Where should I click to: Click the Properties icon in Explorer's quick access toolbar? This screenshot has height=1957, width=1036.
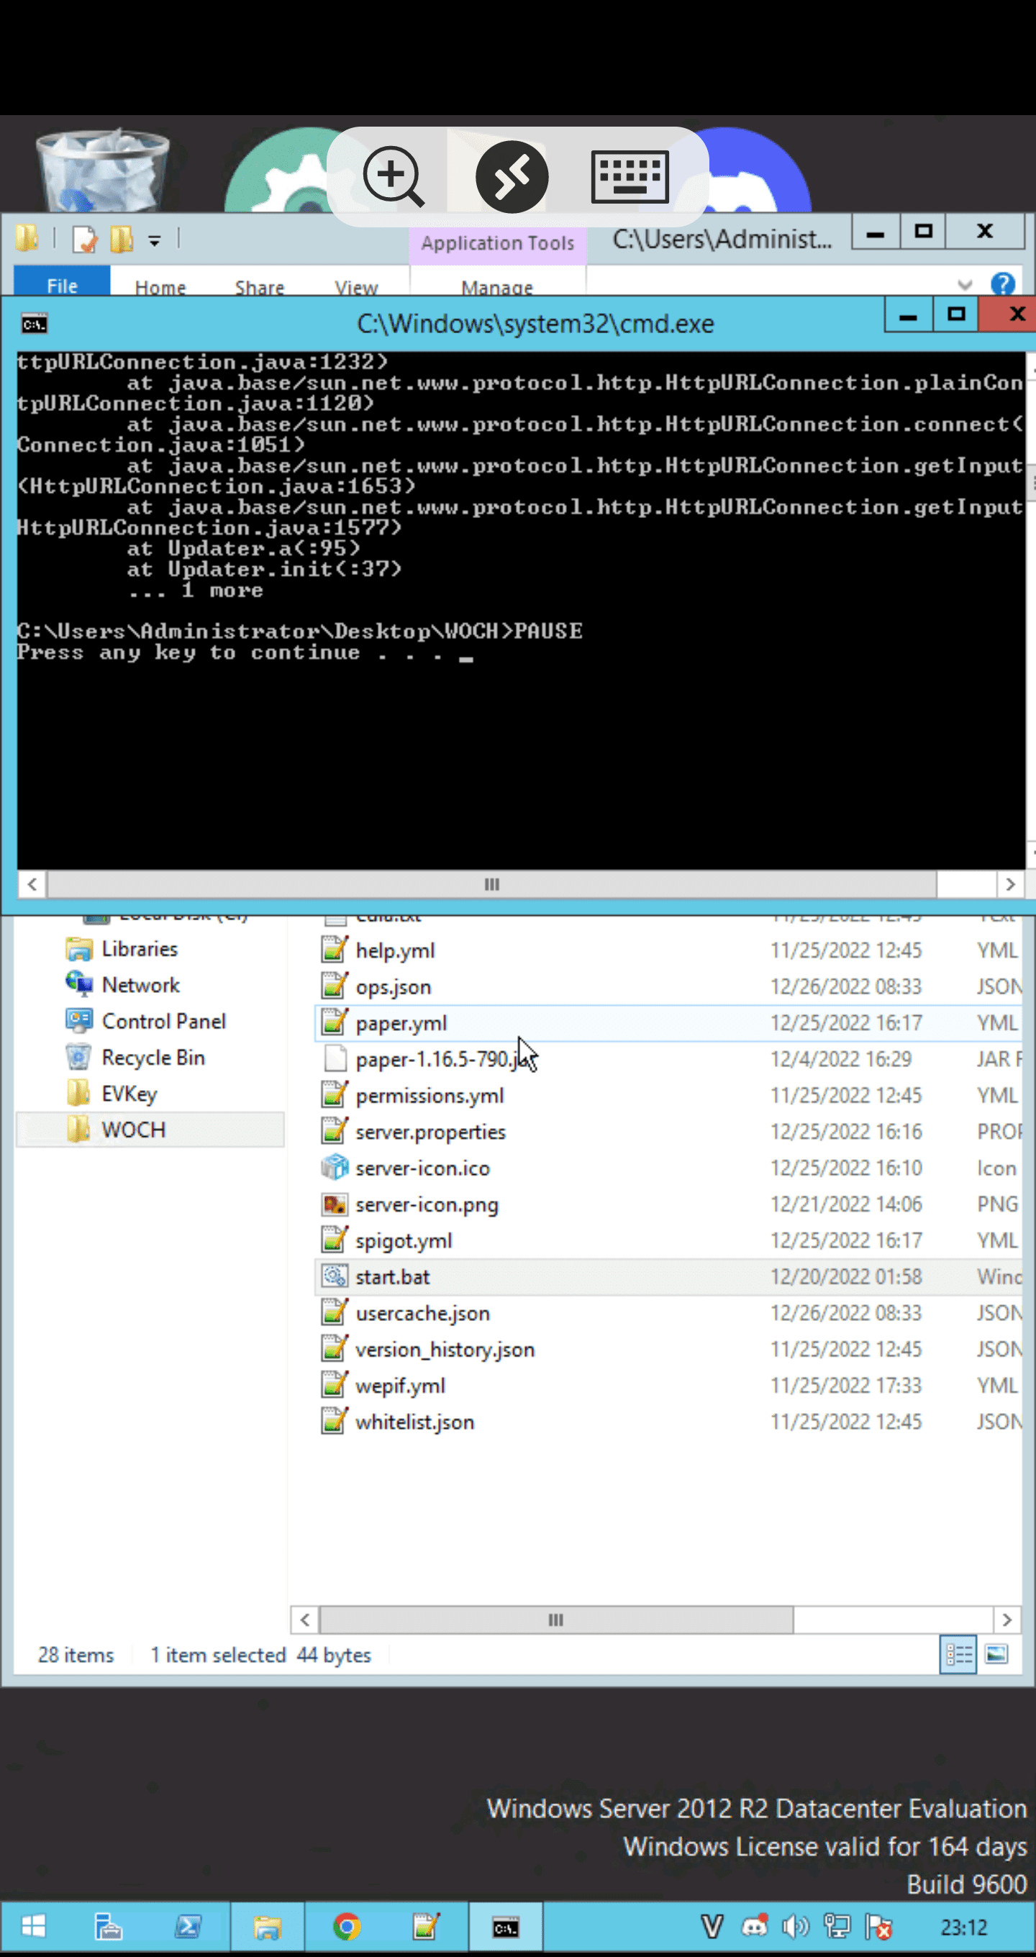pos(84,240)
